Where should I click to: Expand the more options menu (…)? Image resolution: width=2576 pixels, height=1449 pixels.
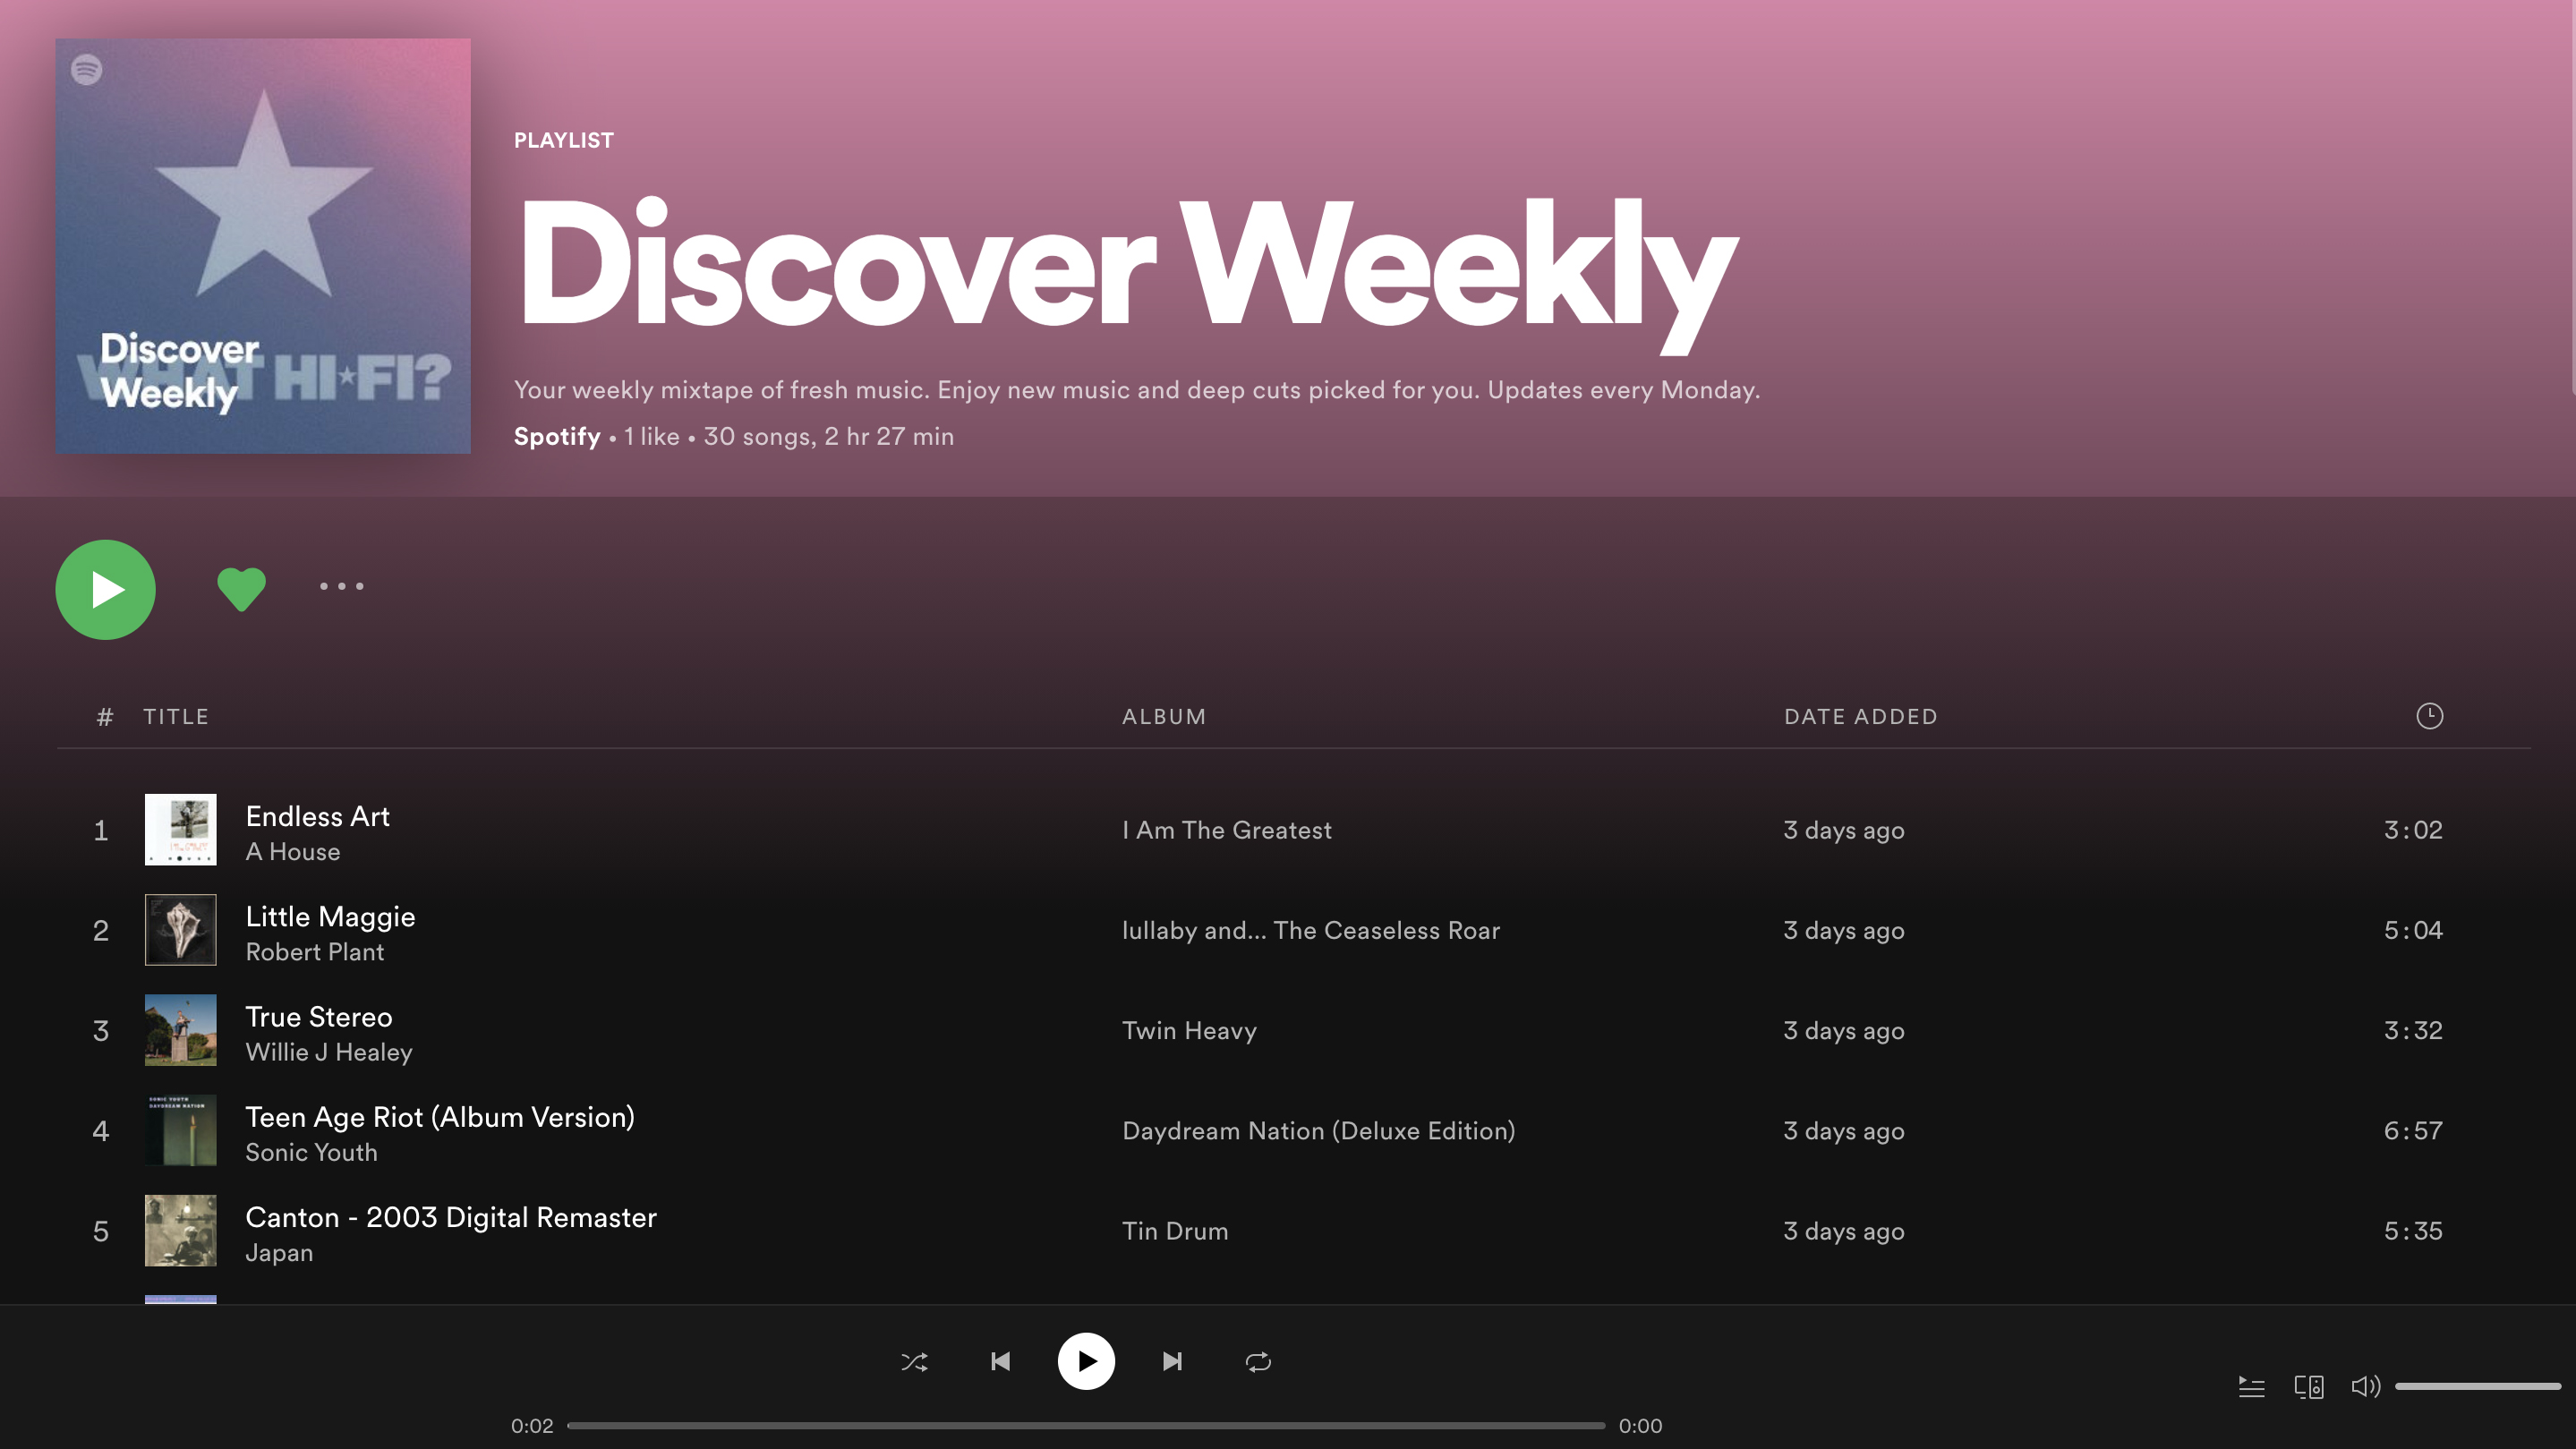(341, 585)
